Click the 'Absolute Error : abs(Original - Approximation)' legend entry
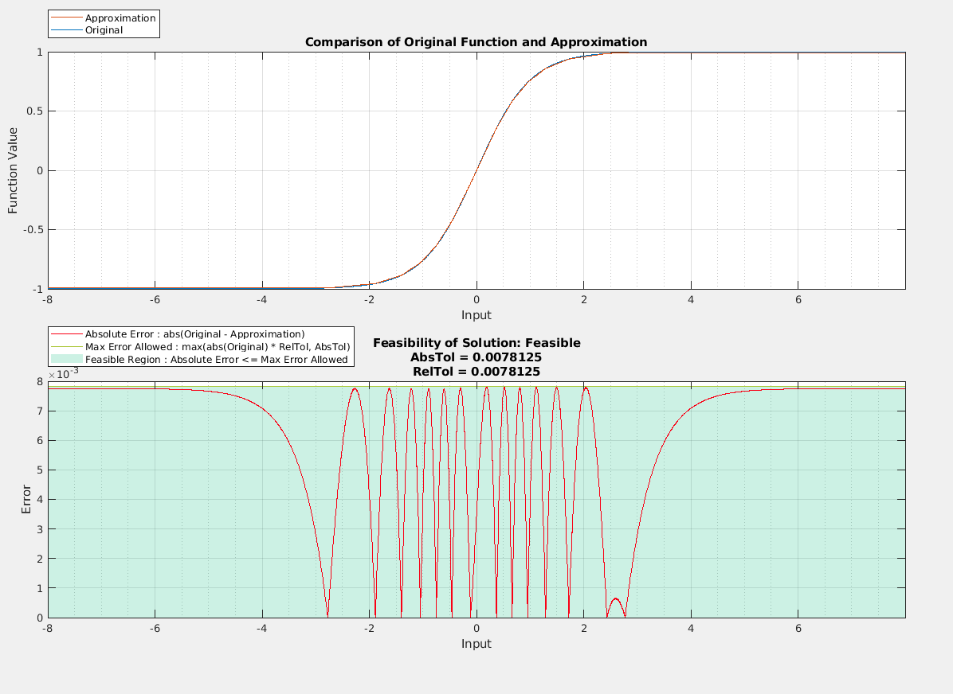Viewport: 953px width, 694px height. pyautogui.click(x=194, y=334)
